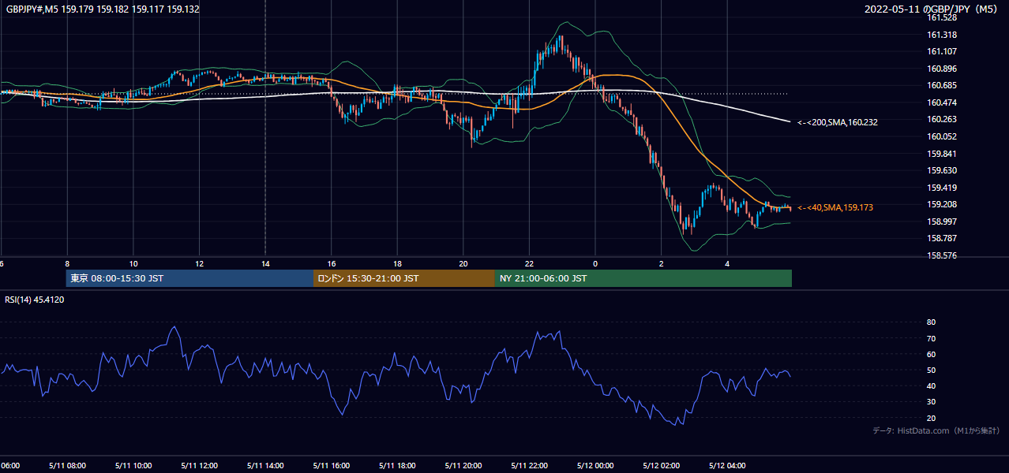Screen dimensions: 1009x473
Task: Click the hour 18 label under price chart
Action: click(397, 264)
